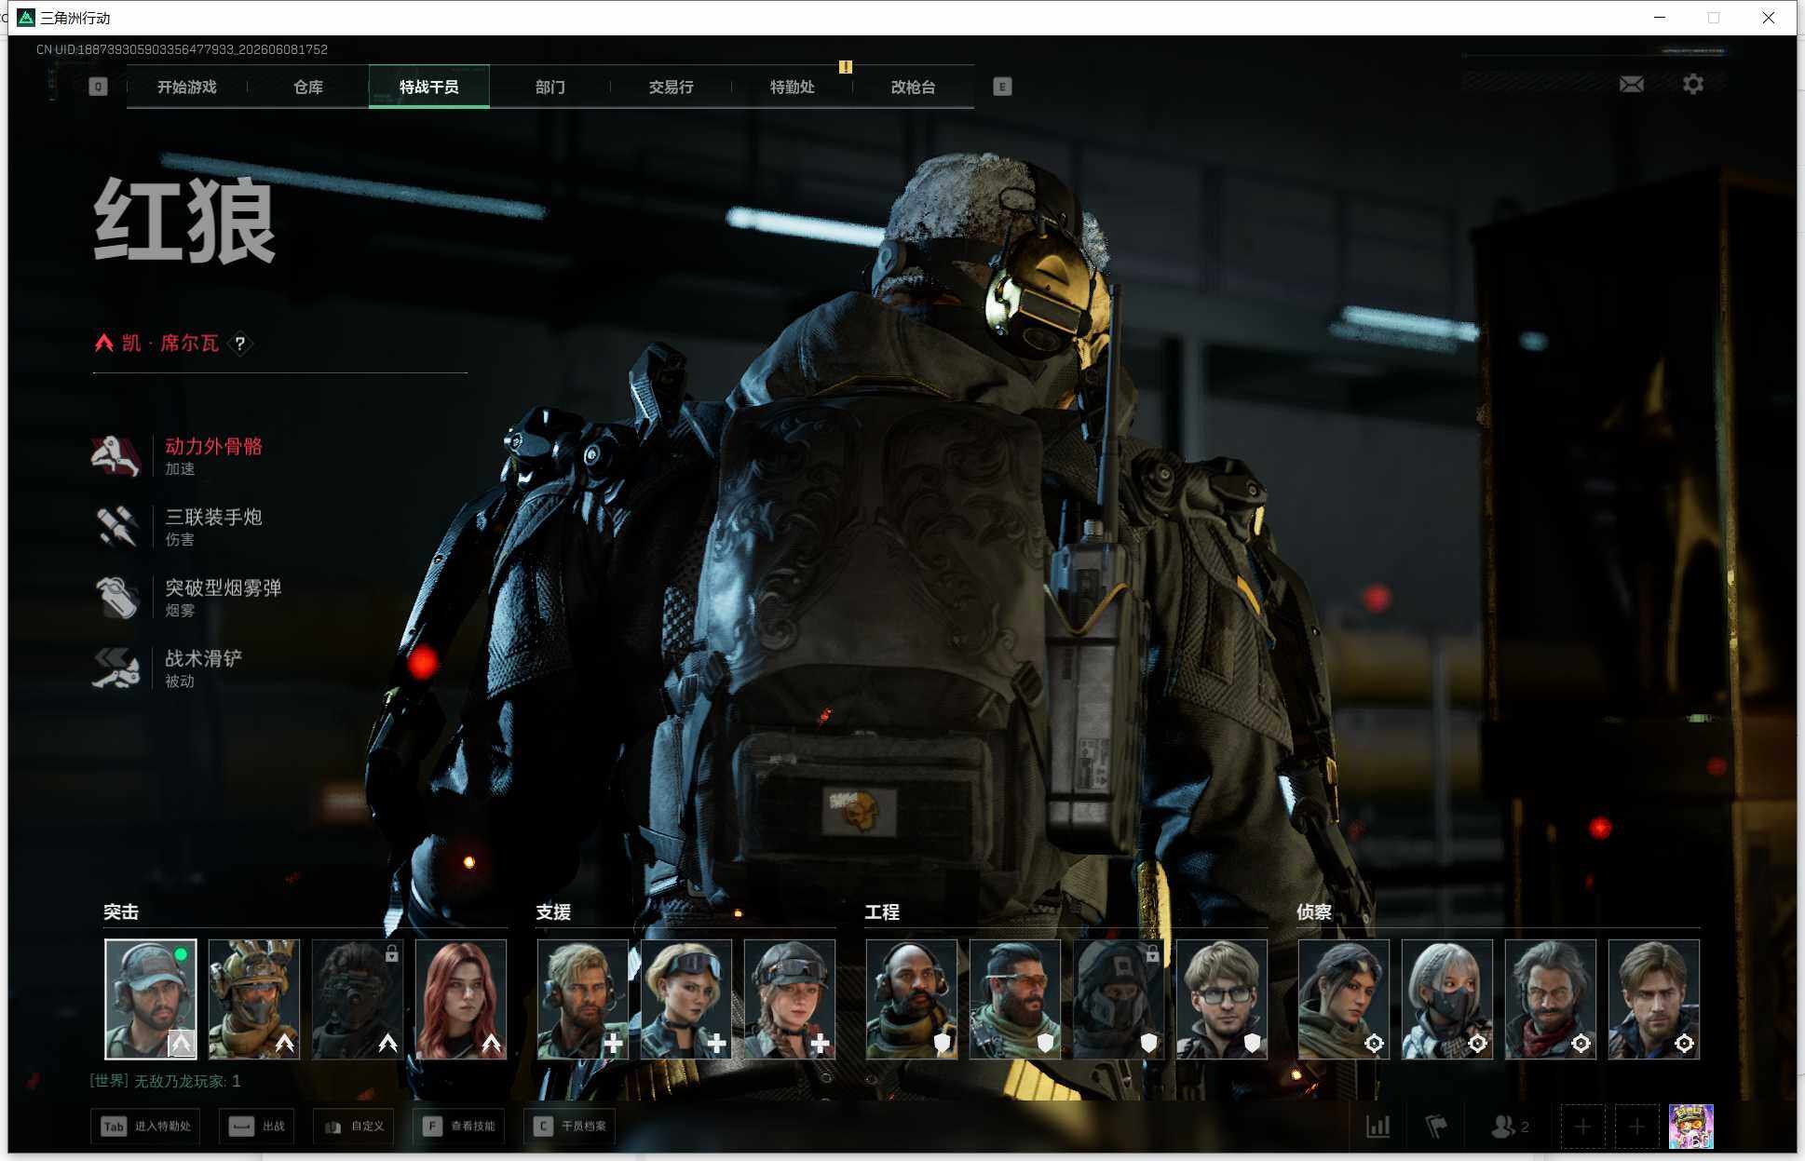Select the orange-glasses bearded engineer operator
The width and height of the screenshot is (1805, 1161).
(x=1015, y=999)
